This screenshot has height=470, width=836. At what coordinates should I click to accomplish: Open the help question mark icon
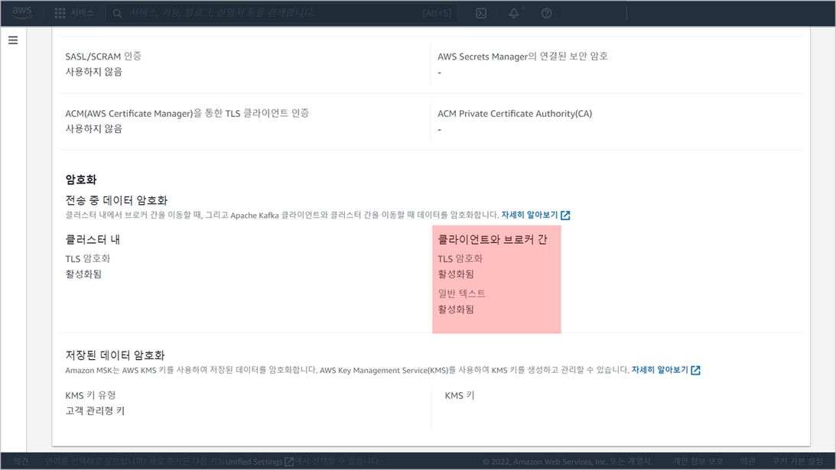546,13
